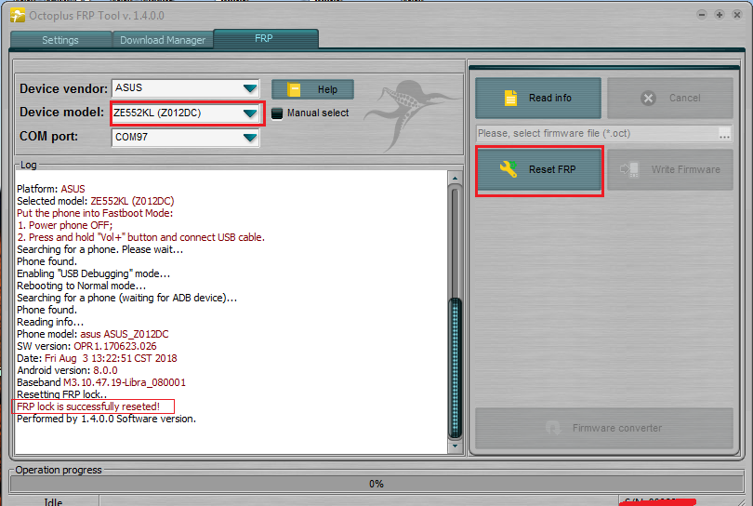Open the Device vendor dropdown
The height and width of the screenshot is (506, 753).
point(250,88)
